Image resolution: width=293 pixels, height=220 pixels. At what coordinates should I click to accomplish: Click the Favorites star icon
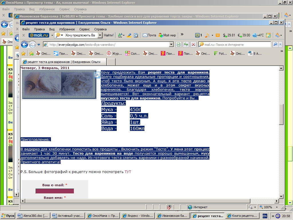coord(23,54)
